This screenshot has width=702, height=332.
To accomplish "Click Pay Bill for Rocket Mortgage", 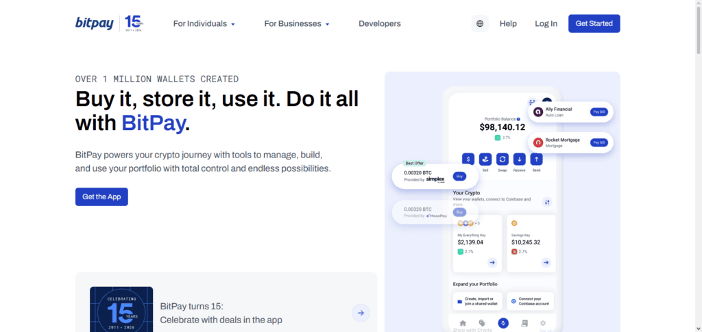I will (x=598, y=142).
